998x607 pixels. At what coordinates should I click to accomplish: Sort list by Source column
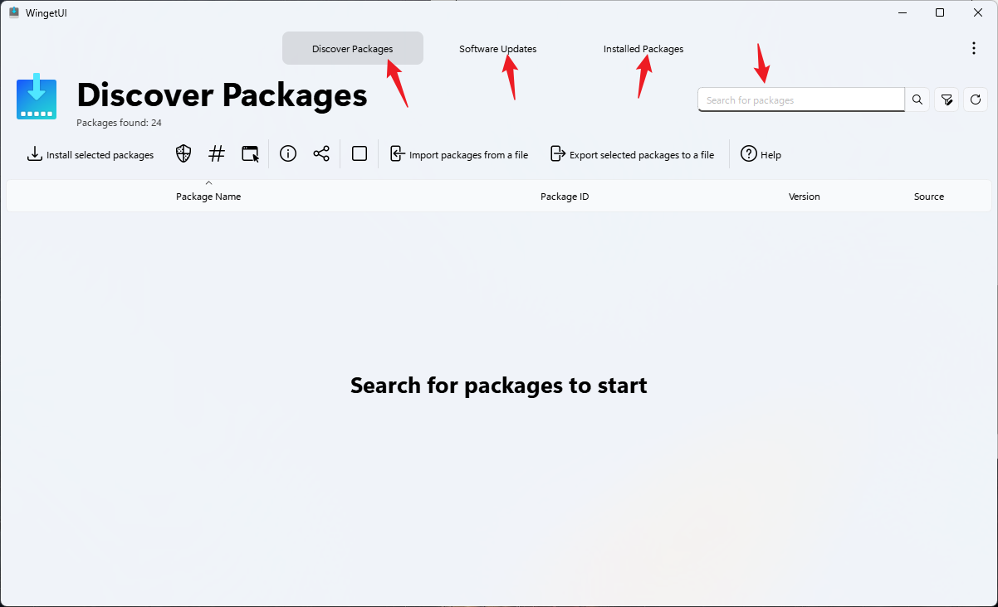click(x=928, y=197)
